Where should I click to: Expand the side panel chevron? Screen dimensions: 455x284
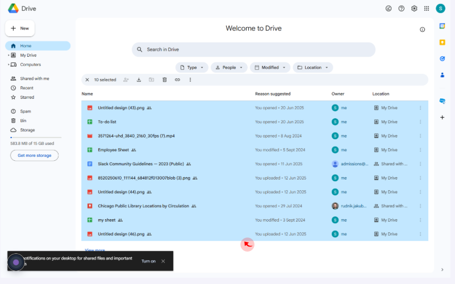point(443,269)
